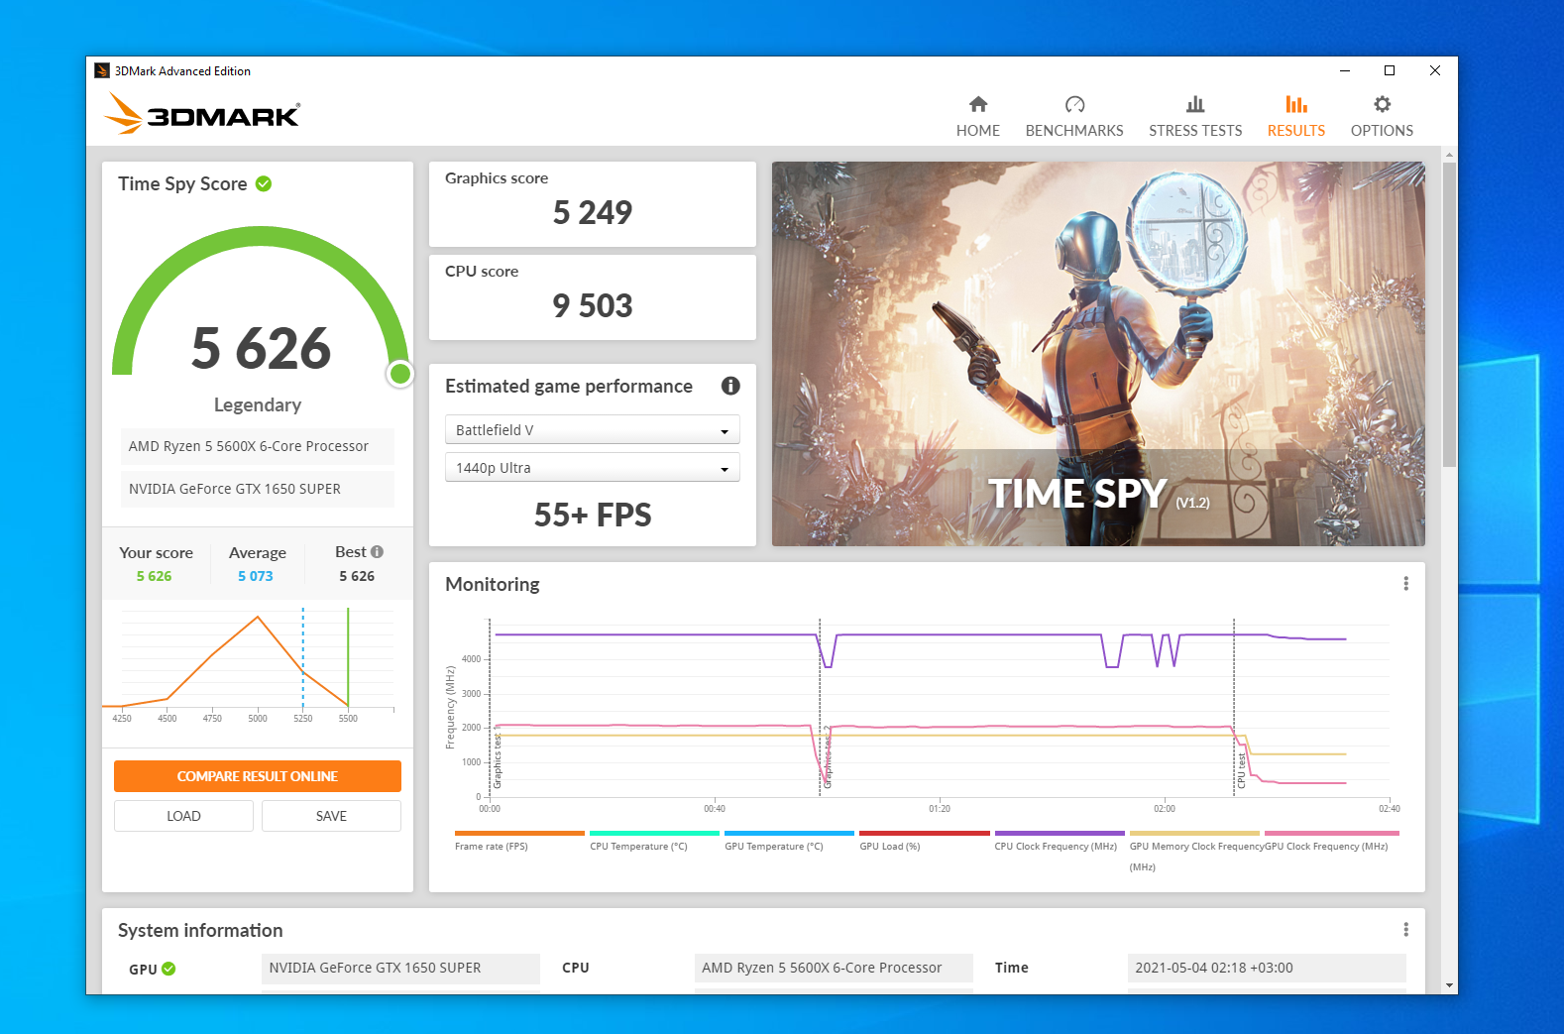
Task: Click the Time field 2021-05-04 02:18
Action: tap(1267, 968)
